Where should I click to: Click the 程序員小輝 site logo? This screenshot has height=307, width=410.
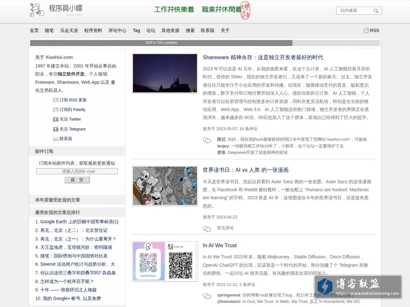56,10
